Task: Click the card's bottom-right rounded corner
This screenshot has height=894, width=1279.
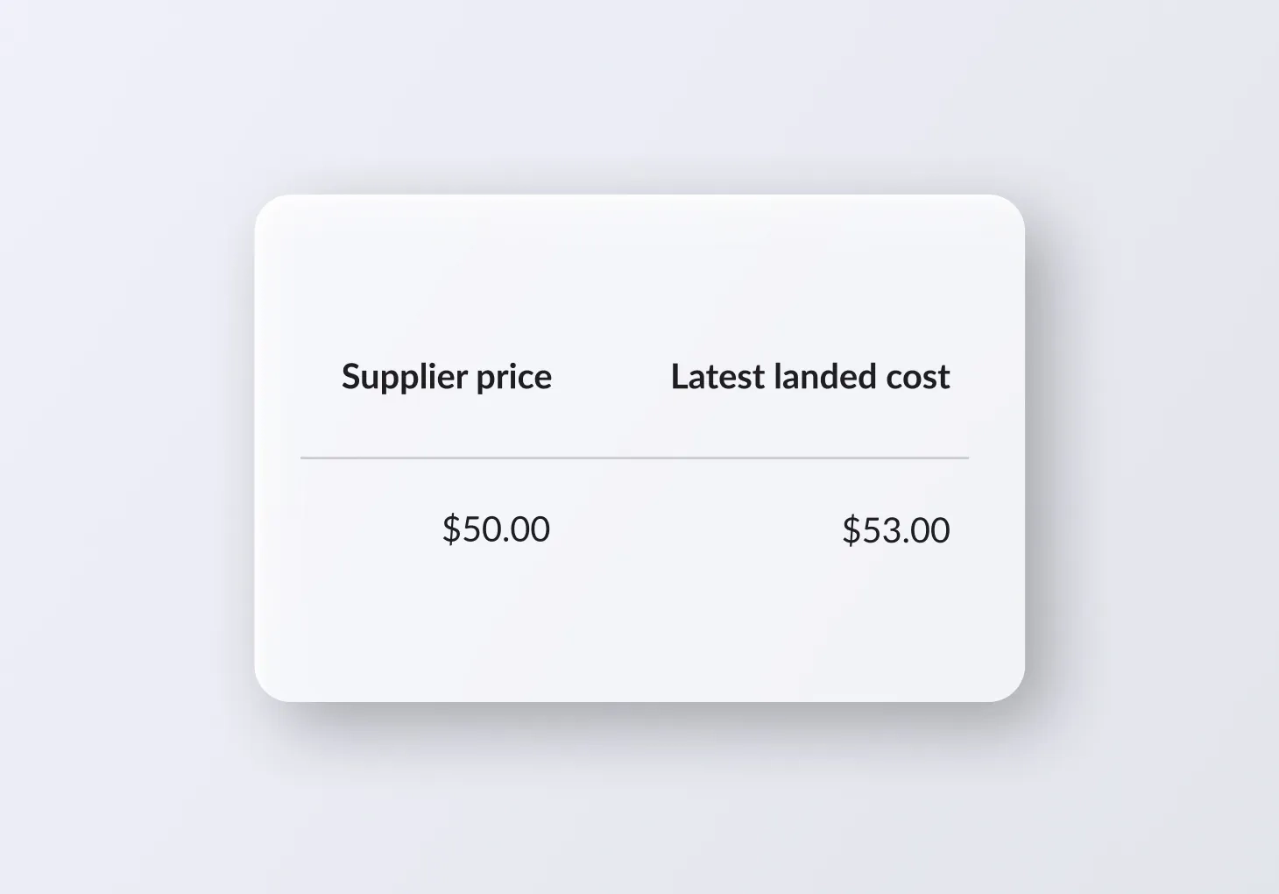Action: pyautogui.click(x=1011, y=688)
